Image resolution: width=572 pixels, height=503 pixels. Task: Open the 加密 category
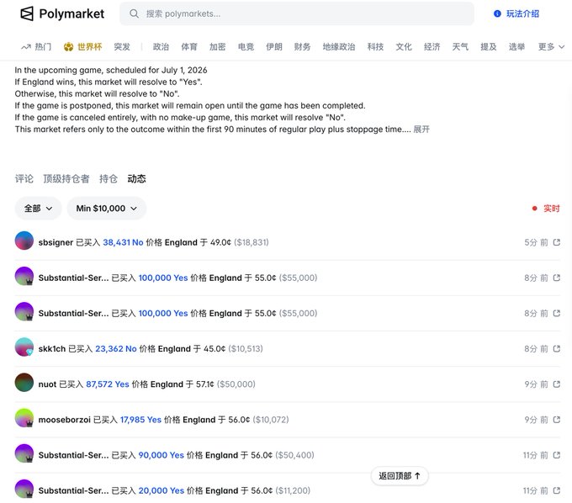[x=217, y=47]
